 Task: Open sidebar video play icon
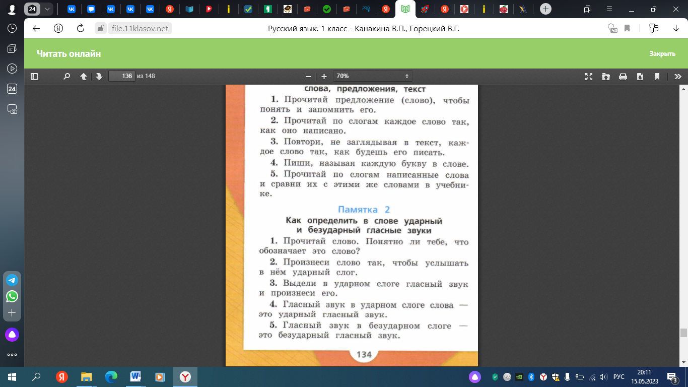pyautogui.click(x=12, y=69)
